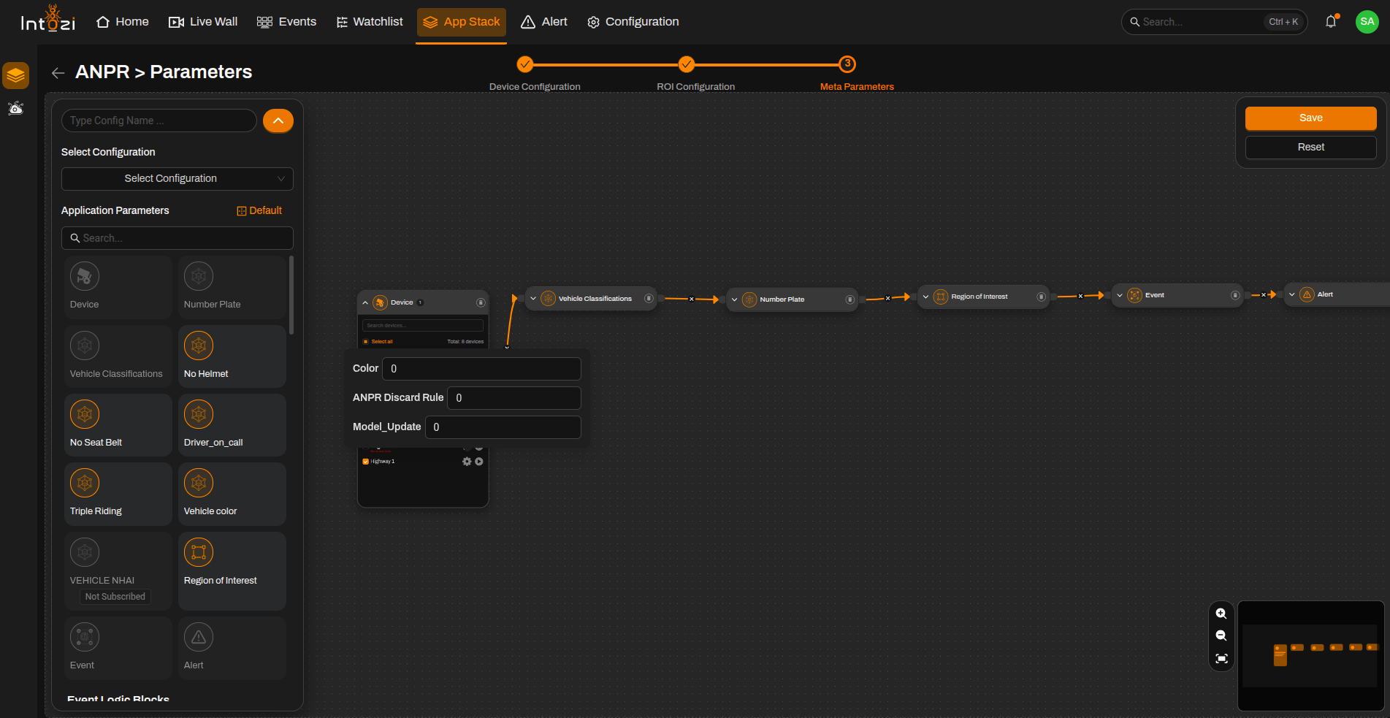Delete the Number Plate node
This screenshot has width=1390, height=718.
849,299
